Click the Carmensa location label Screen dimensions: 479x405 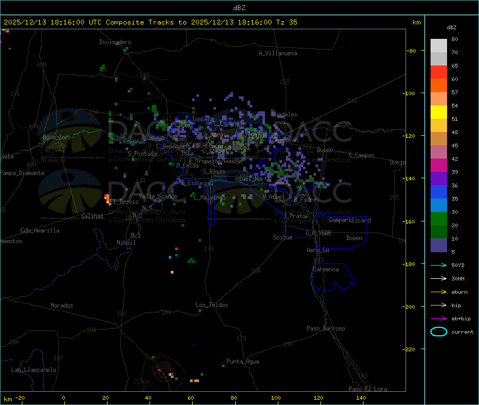coord(326,269)
